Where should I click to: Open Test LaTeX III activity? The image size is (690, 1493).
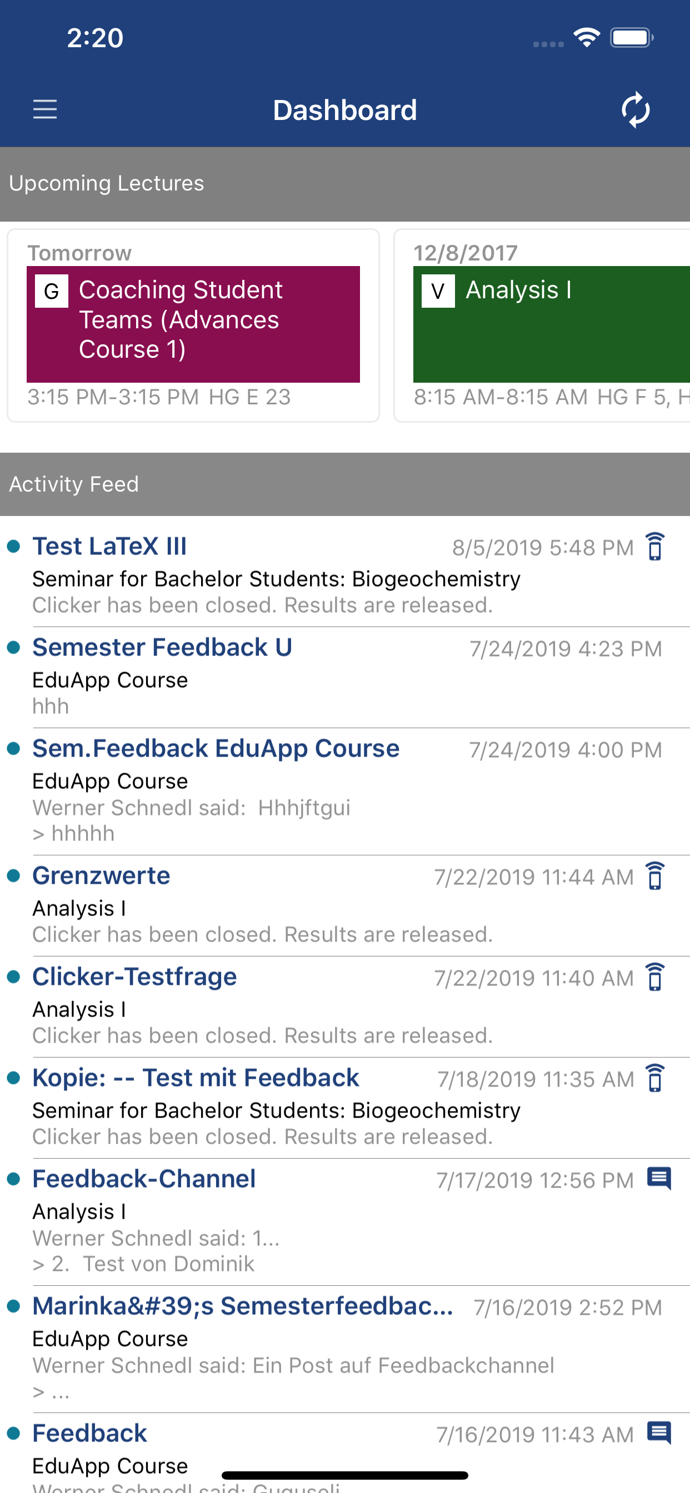click(109, 547)
